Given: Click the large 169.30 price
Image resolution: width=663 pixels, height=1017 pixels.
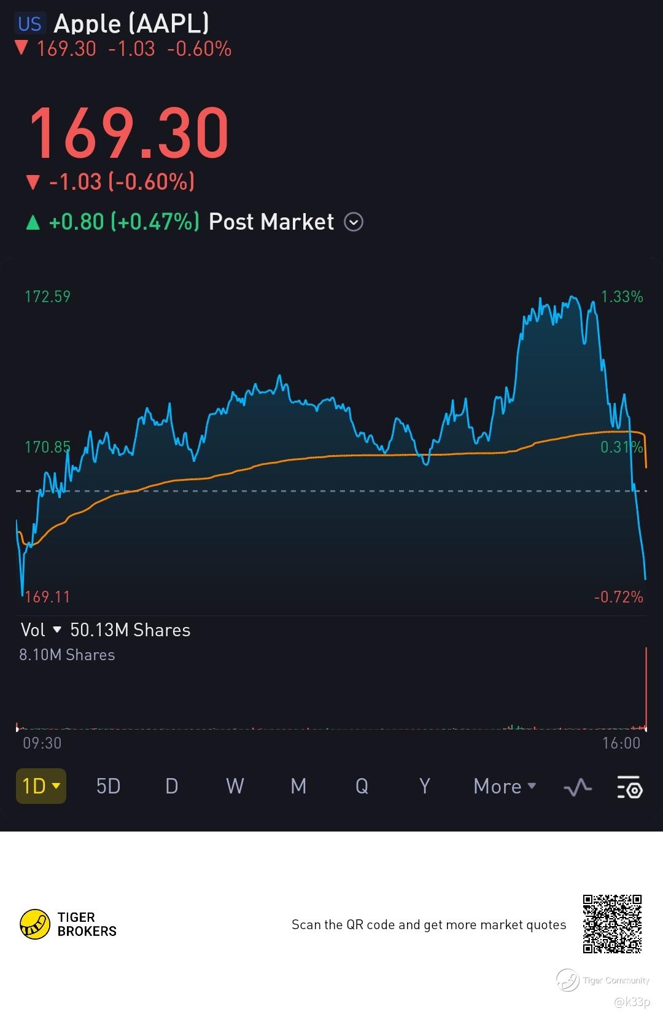Looking at the screenshot, I should [x=129, y=133].
